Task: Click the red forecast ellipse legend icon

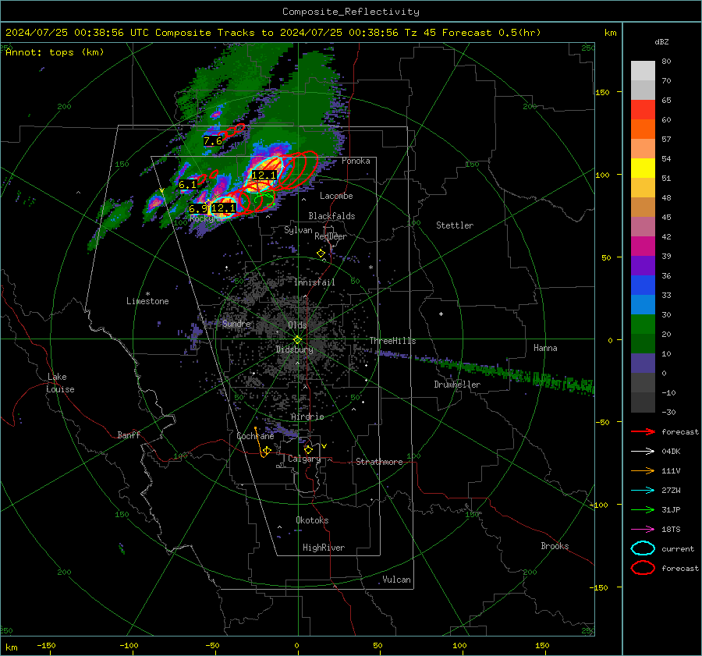Action: click(643, 568)
